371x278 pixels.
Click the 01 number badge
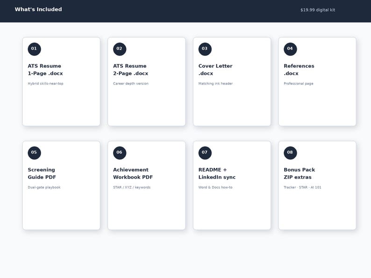34,49
